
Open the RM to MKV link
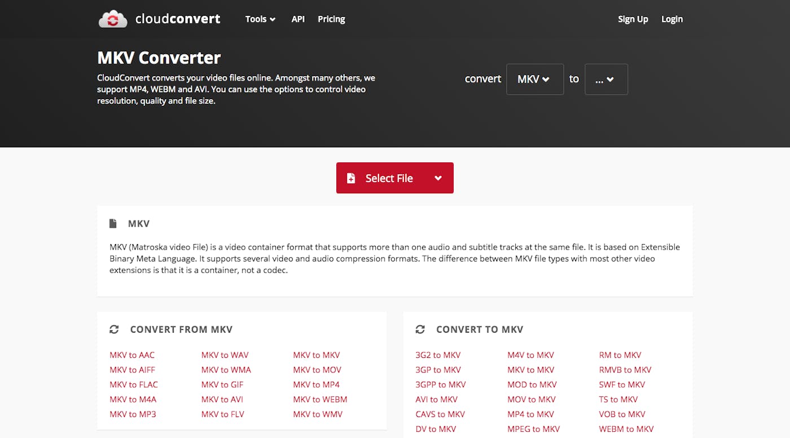[x=620, y=355]
